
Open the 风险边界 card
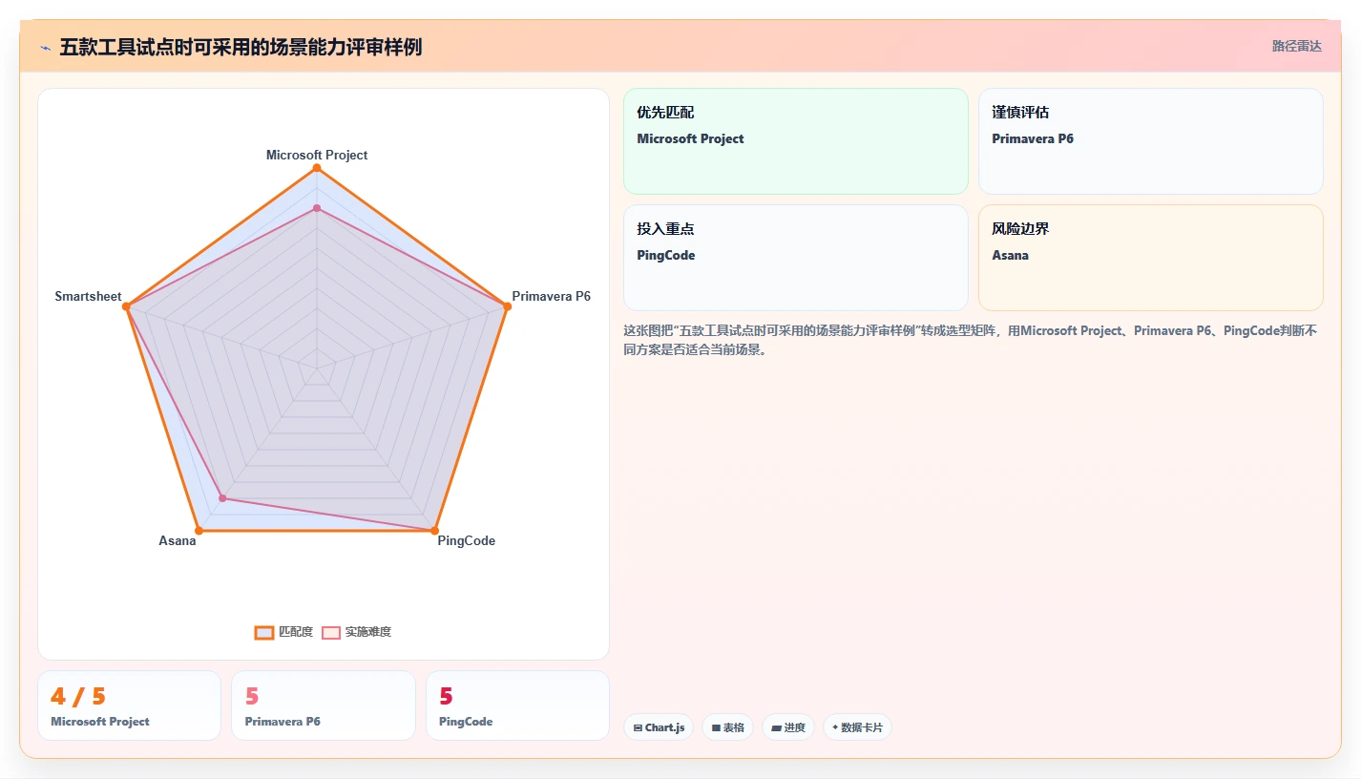click(x=1151, y=258)
